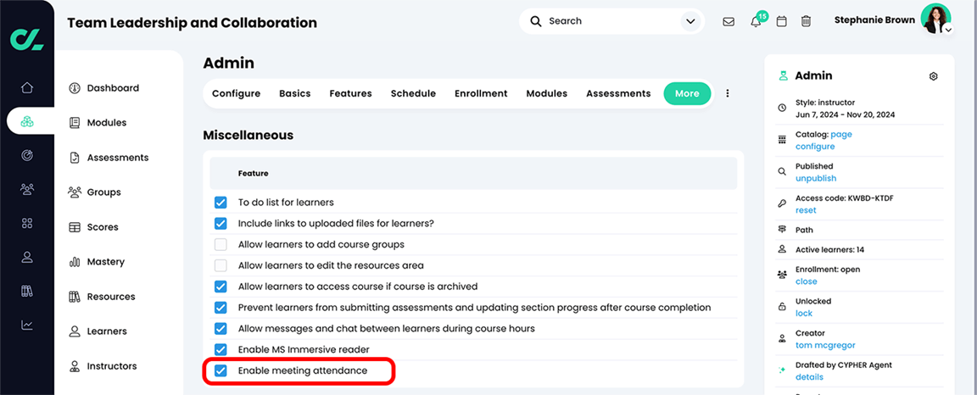Uncheck To do list for learners

click(221, 203)
